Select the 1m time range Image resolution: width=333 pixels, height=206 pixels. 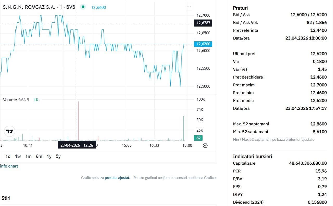28,156
